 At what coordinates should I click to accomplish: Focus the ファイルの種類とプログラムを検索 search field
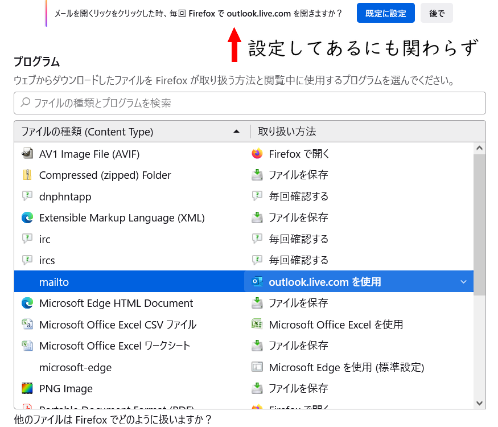point(250,103)
